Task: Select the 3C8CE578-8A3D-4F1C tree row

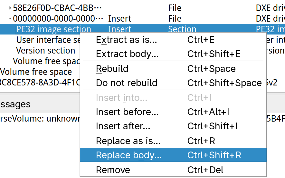Action: click(40, 83)
